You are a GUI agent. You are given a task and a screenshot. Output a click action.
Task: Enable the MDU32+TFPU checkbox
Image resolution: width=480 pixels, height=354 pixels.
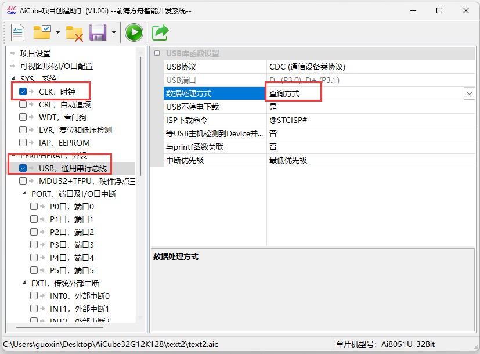(x=23, y=181)
